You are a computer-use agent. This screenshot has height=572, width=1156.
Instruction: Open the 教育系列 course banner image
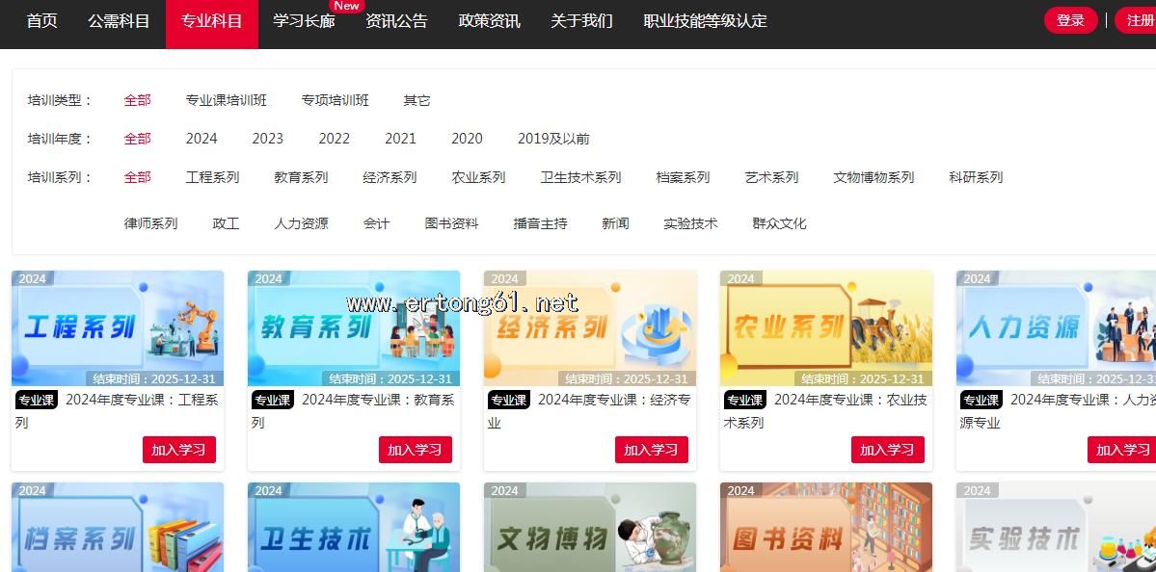(x=353, y=327)
